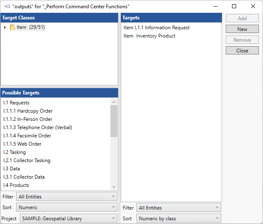This screenshot has width=263, height=224.
Task: Open the Possible Targets Filter dropdown
Action: [67, 197]
